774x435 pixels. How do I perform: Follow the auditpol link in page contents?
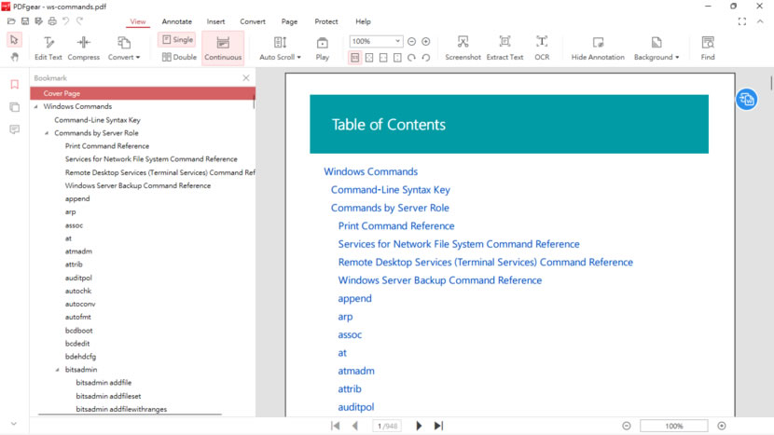356,407
